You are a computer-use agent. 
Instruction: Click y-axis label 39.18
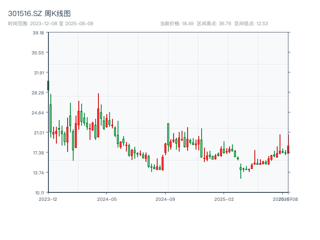[38, 33]
